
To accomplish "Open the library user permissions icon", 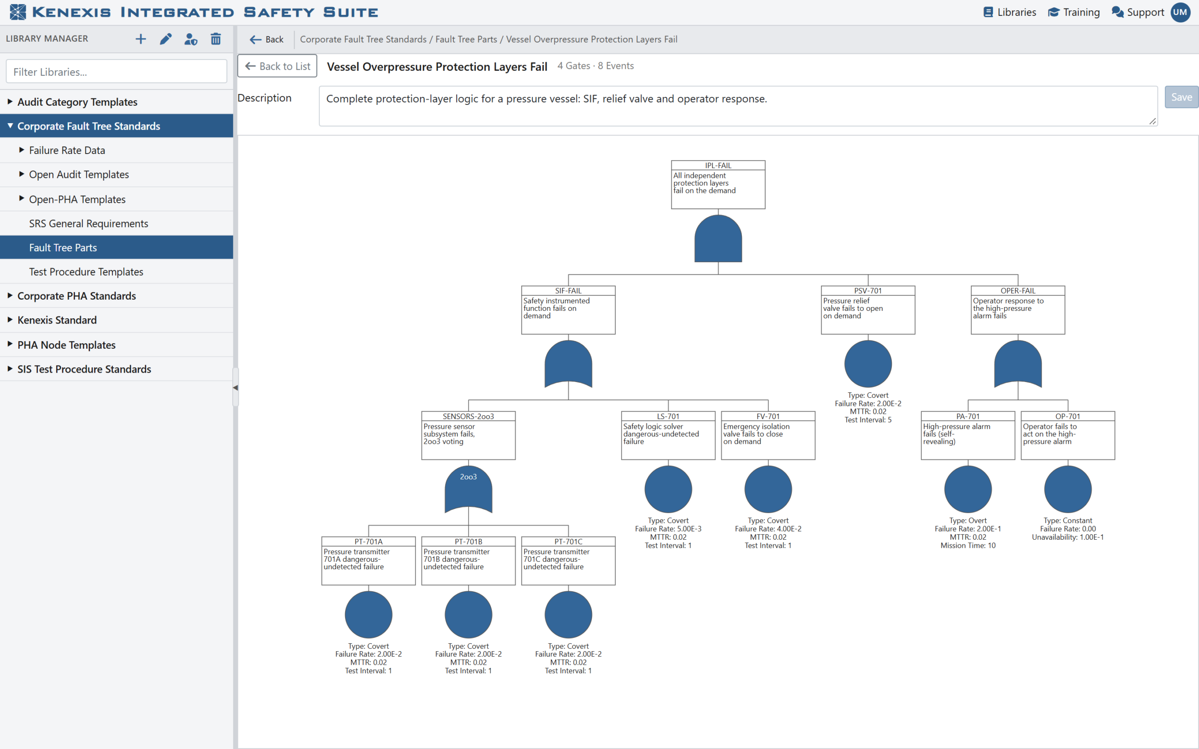I will coord(191,39).
